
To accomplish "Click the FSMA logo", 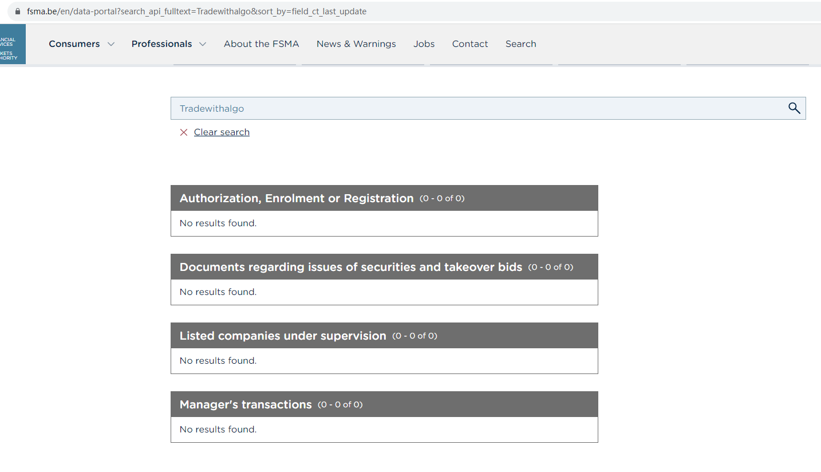I will coord(13,44).
